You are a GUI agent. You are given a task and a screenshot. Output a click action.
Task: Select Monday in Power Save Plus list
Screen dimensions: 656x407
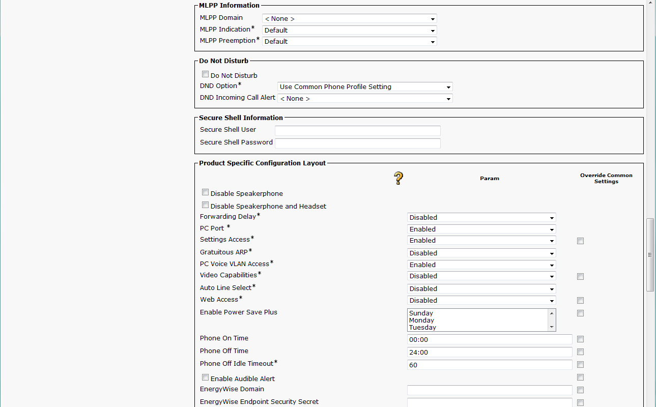pos(422,321)
